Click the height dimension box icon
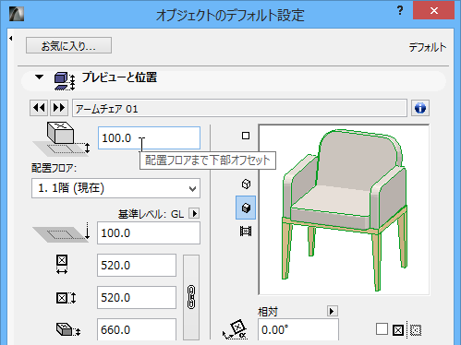The height and width of the screenshot is (345, 461). 68,329
